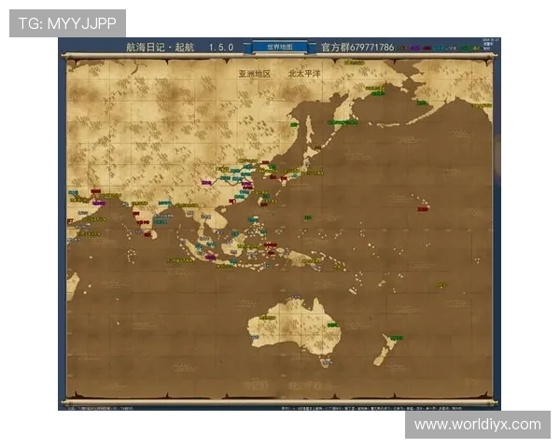
Task: Click the 世界地图 world map banner tab
Action: [x=280, y=48]
